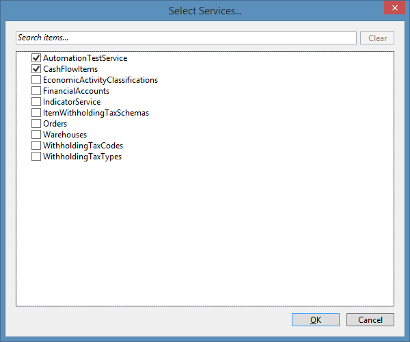The height and width of the screenshot is (342, 410).
Task: Confirm selection with OK button
Action: pos(316,319)
